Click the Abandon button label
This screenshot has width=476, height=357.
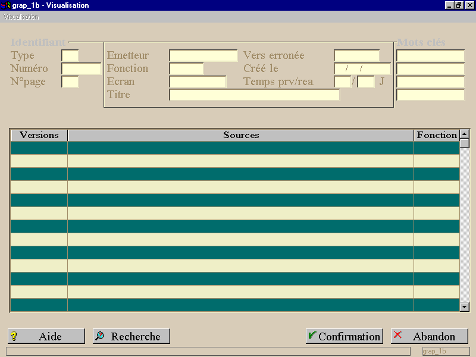tap(434, 336)
